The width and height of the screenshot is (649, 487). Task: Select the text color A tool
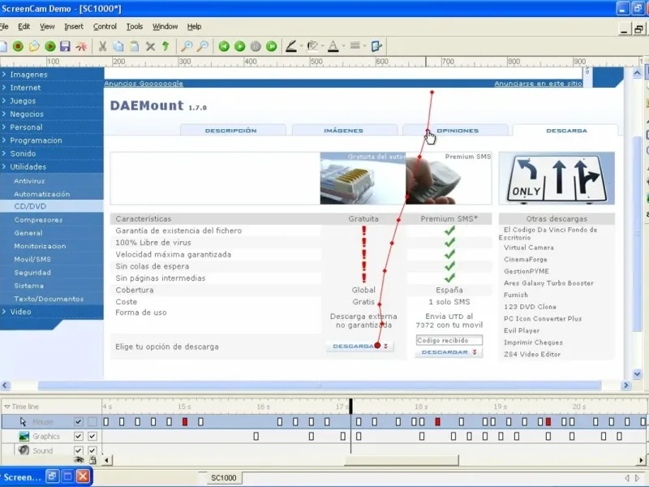coord(333,46)
